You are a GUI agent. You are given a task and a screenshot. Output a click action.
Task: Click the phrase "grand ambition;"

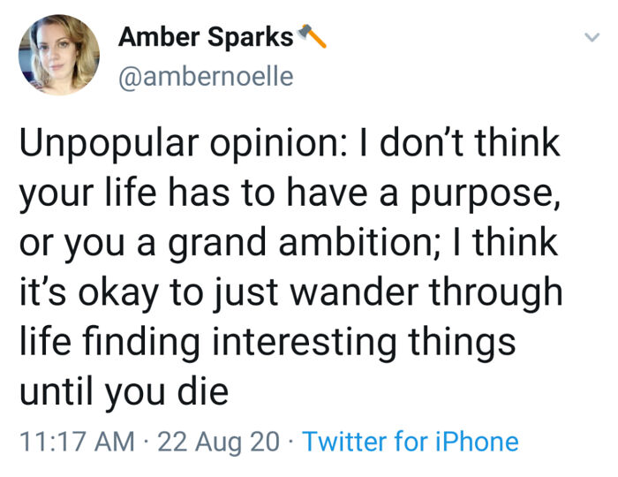coord(300,244)
